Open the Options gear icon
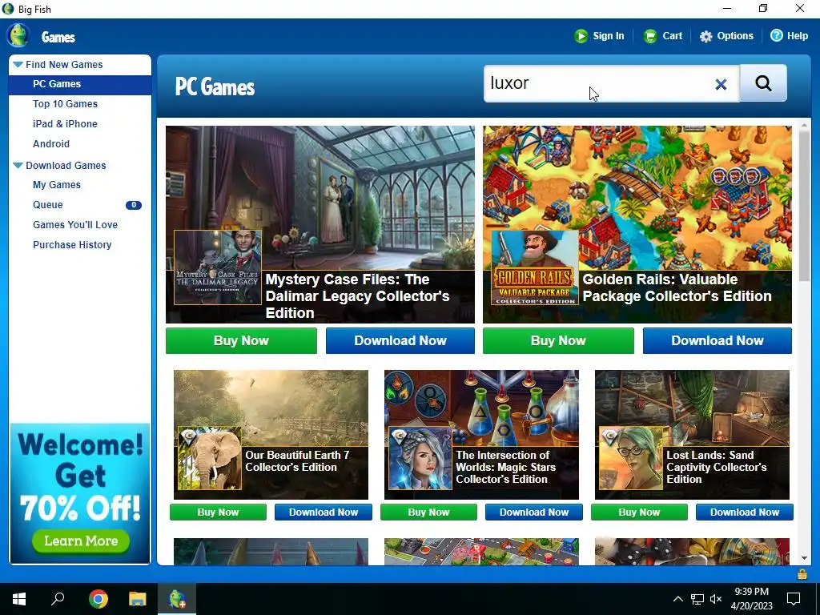This screenshot has width=820, height=615. tap(705, 36)
